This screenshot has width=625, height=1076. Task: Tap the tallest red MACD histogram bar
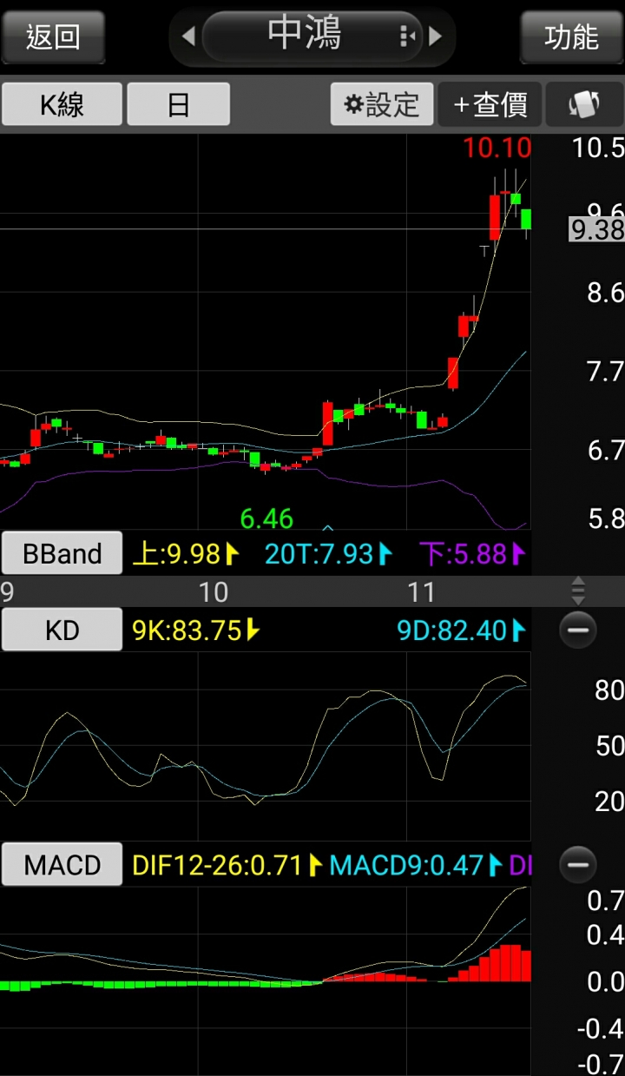[511, 963]
